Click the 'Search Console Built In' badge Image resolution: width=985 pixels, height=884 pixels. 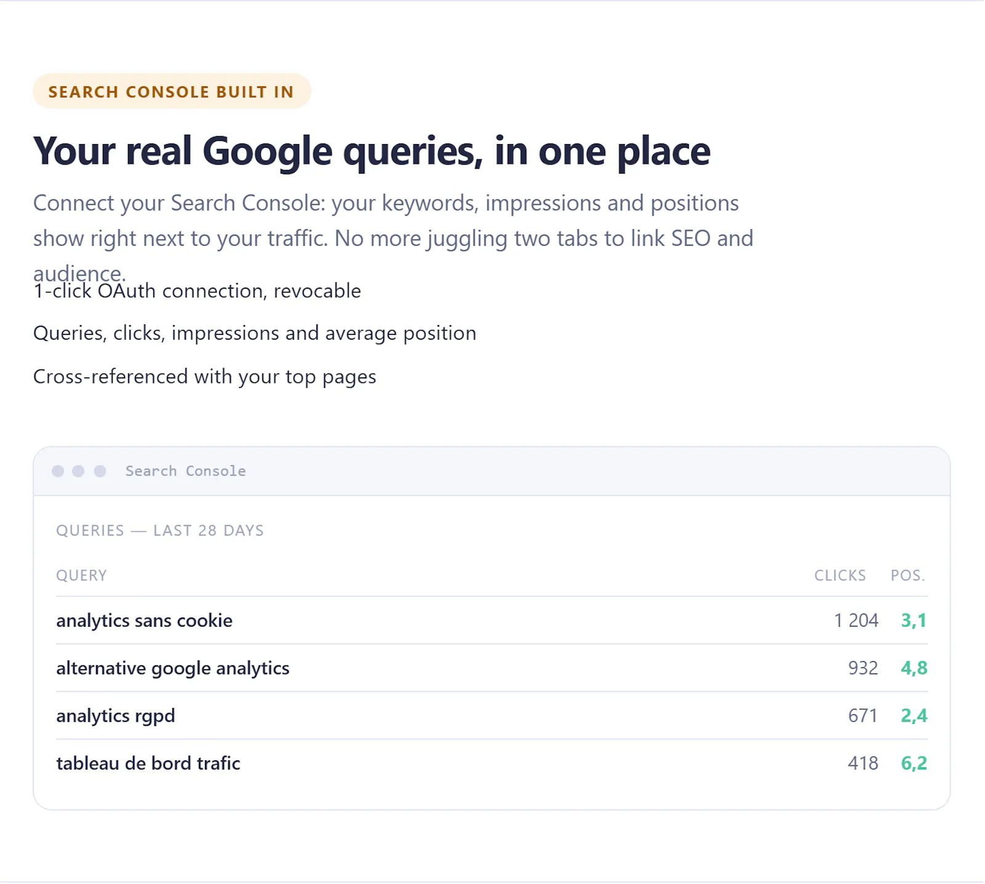(x=172, y=91)
